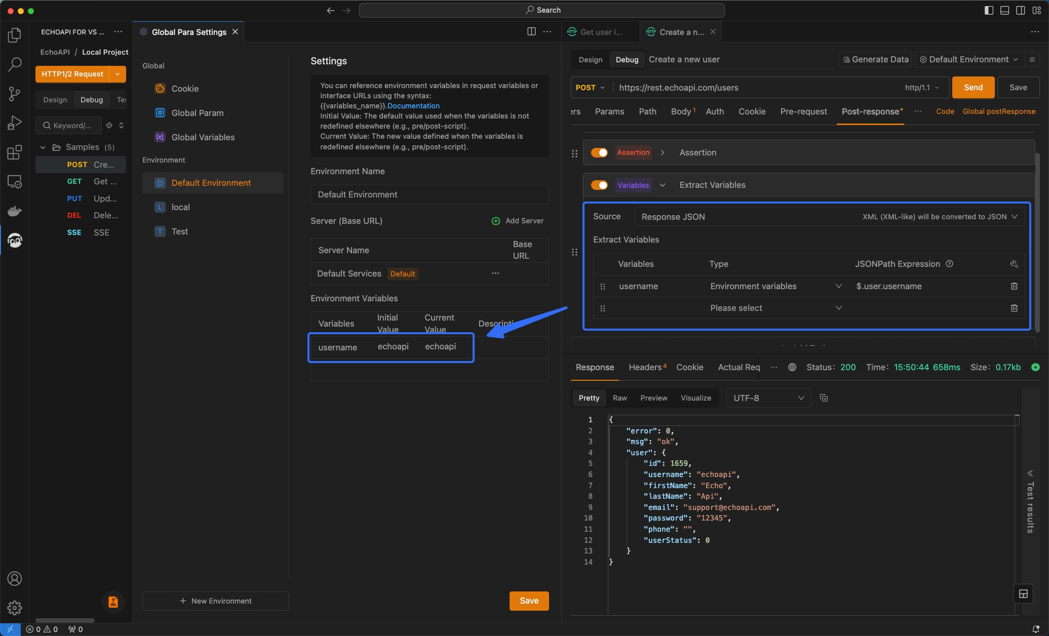Open the POST method dropdown

[591, 88]
